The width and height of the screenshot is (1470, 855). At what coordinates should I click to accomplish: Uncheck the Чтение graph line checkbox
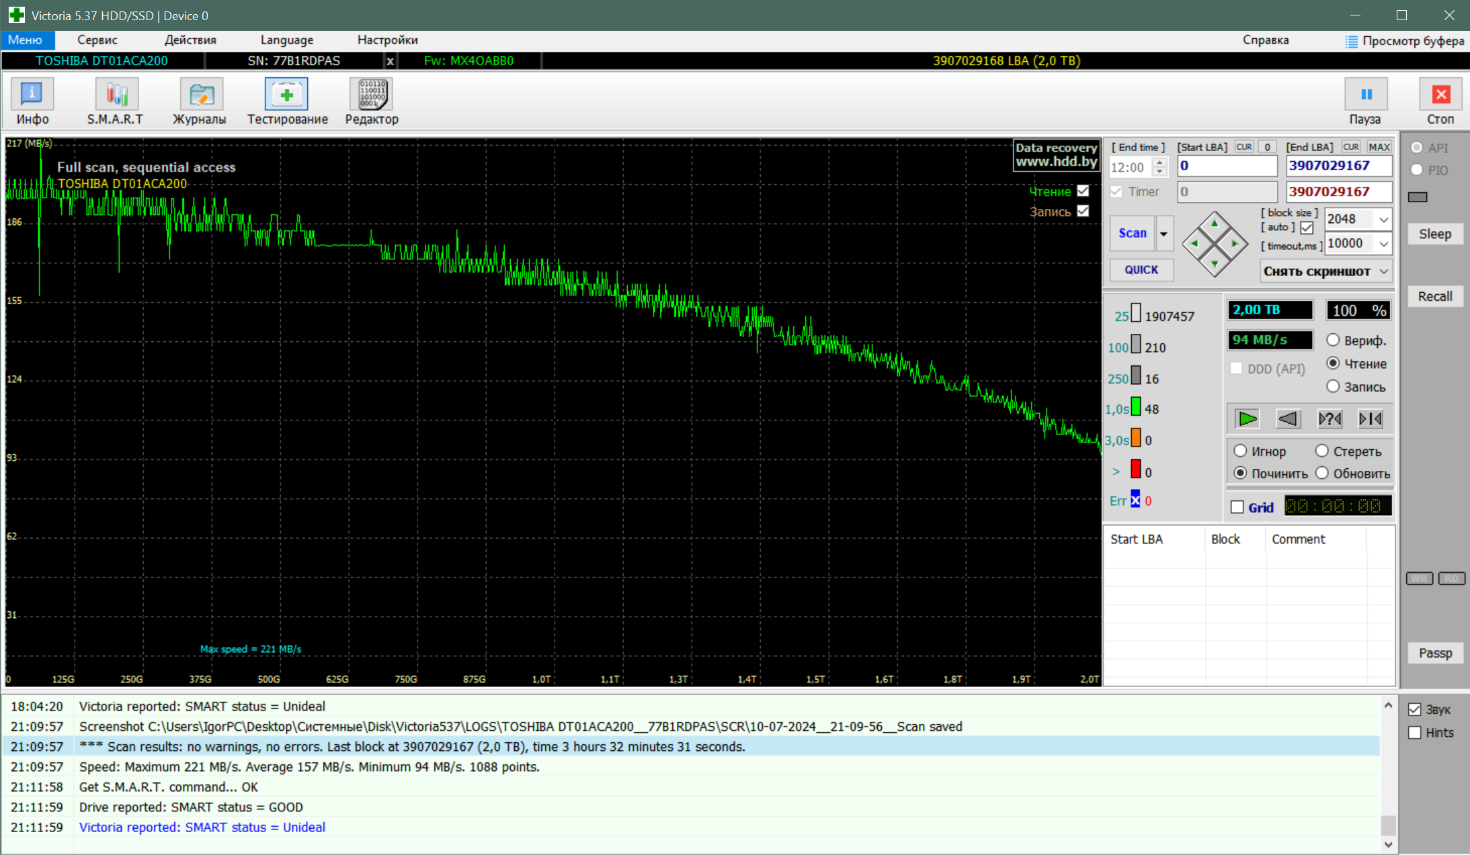click(1083, 191)
